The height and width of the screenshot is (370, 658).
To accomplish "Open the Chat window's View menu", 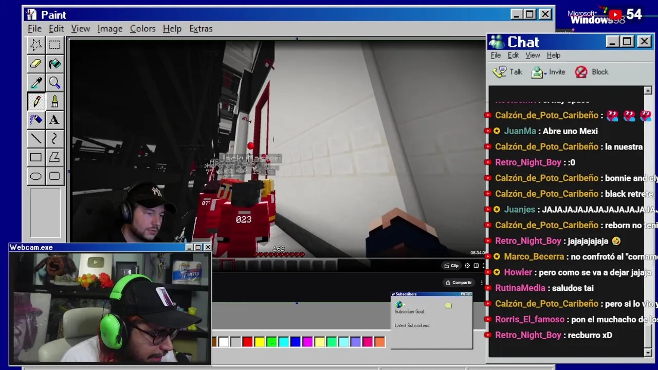I will 533,55.
